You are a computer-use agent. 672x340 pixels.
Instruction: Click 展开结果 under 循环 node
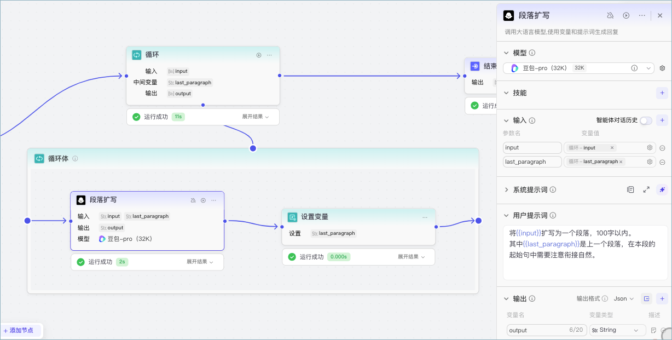point(256,117)
